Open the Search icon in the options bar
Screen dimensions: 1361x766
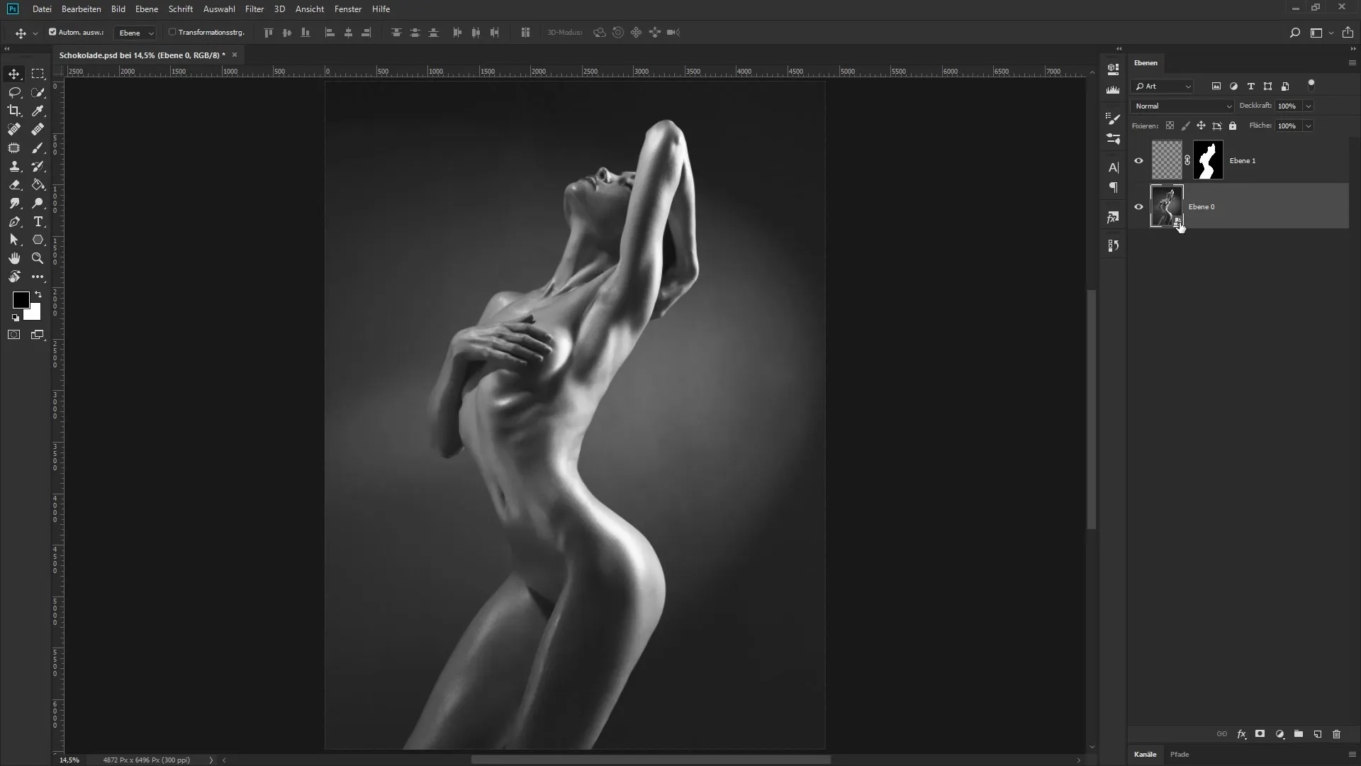(x=1294, y=33)
